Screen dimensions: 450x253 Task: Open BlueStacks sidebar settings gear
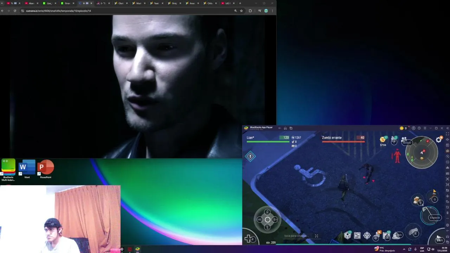coord(447,225)
